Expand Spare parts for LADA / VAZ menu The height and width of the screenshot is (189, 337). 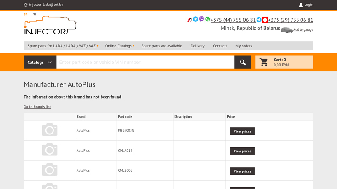(63, 46)
